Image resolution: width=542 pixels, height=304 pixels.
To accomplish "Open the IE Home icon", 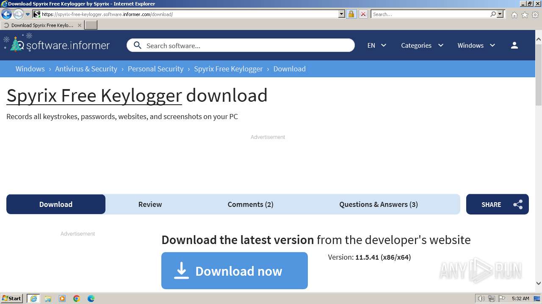I will click(x=514, y=15).
